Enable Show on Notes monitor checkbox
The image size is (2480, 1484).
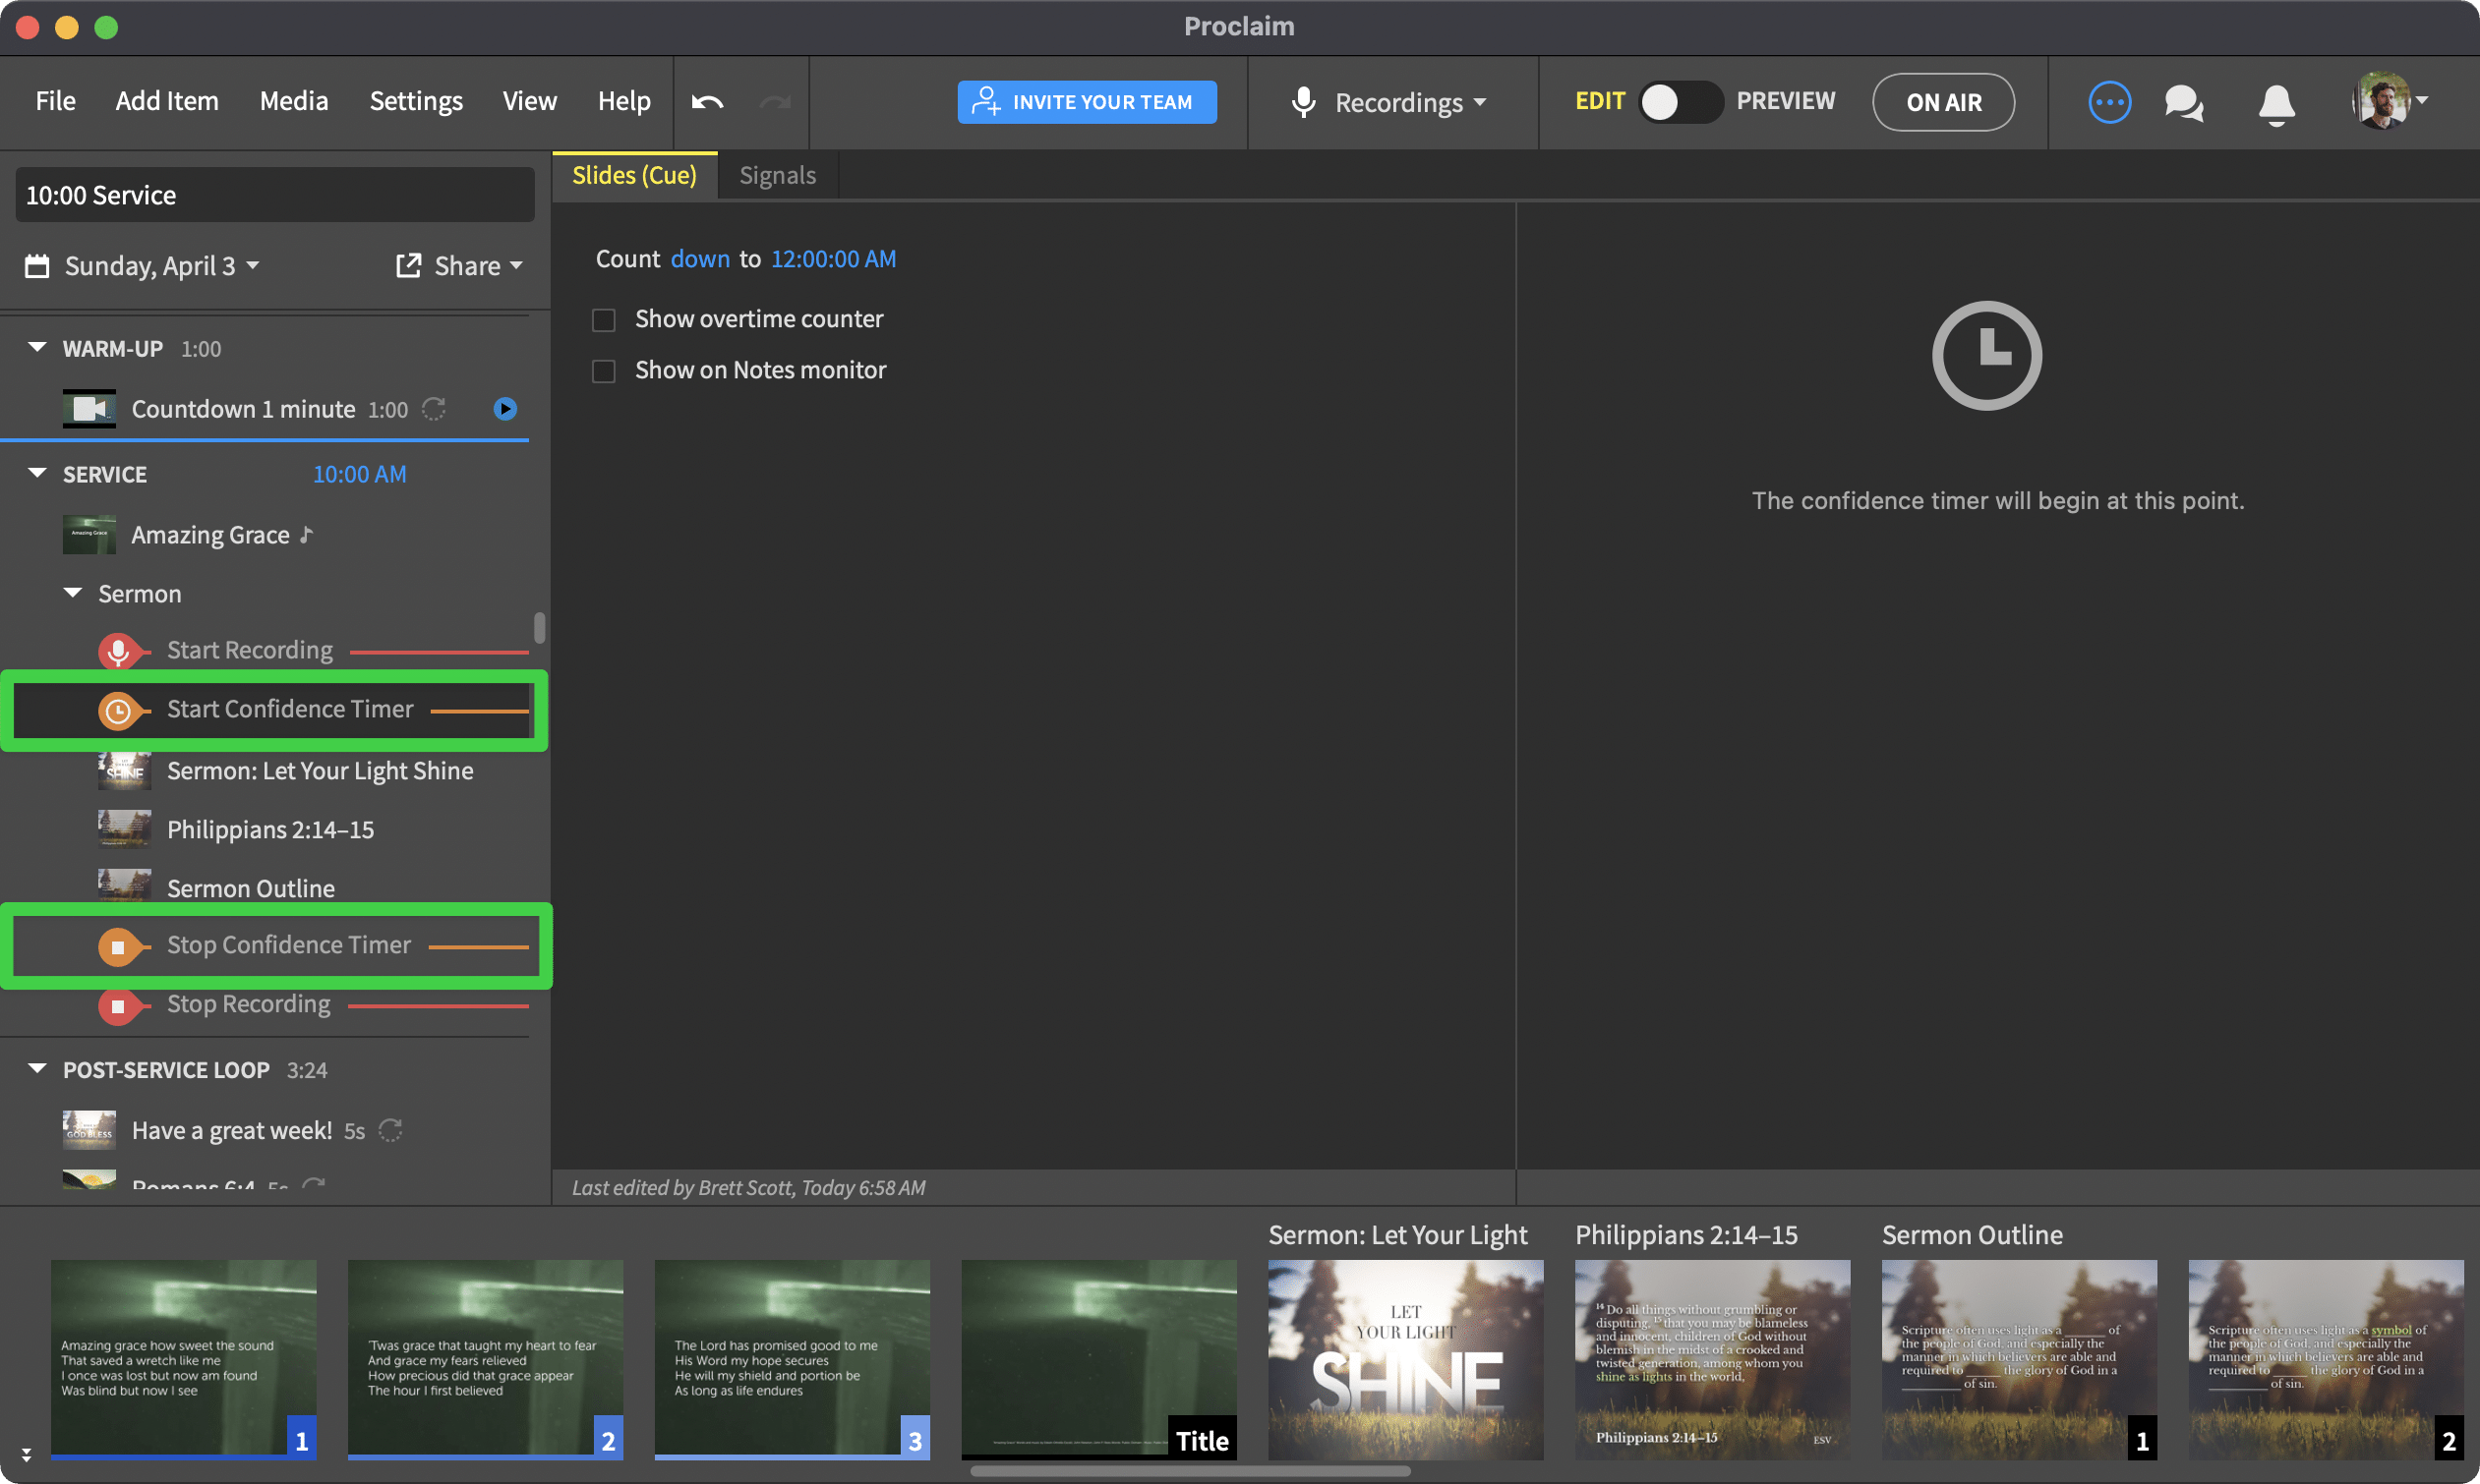603,371
